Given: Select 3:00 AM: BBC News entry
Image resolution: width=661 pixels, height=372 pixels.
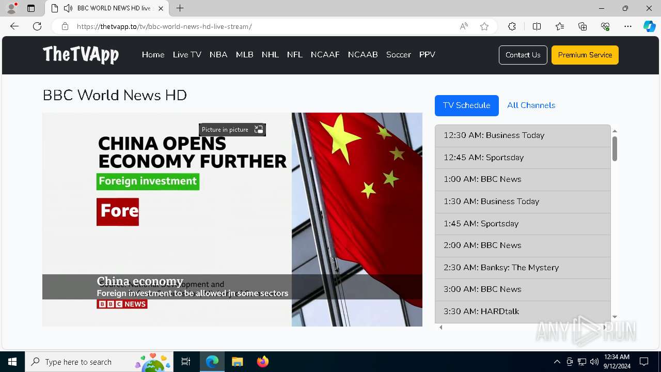Looking at the screenshot, I should [x=523, y=289].
